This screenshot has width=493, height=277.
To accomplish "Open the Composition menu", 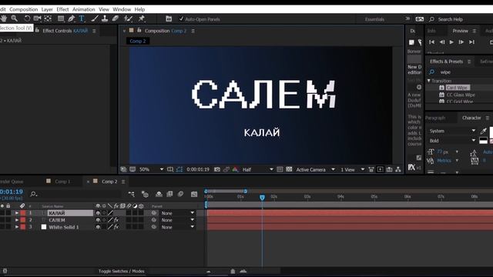I will pos(24,9).
